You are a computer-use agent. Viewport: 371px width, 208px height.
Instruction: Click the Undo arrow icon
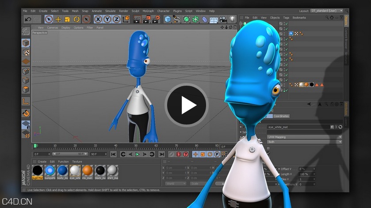[28, 19]
